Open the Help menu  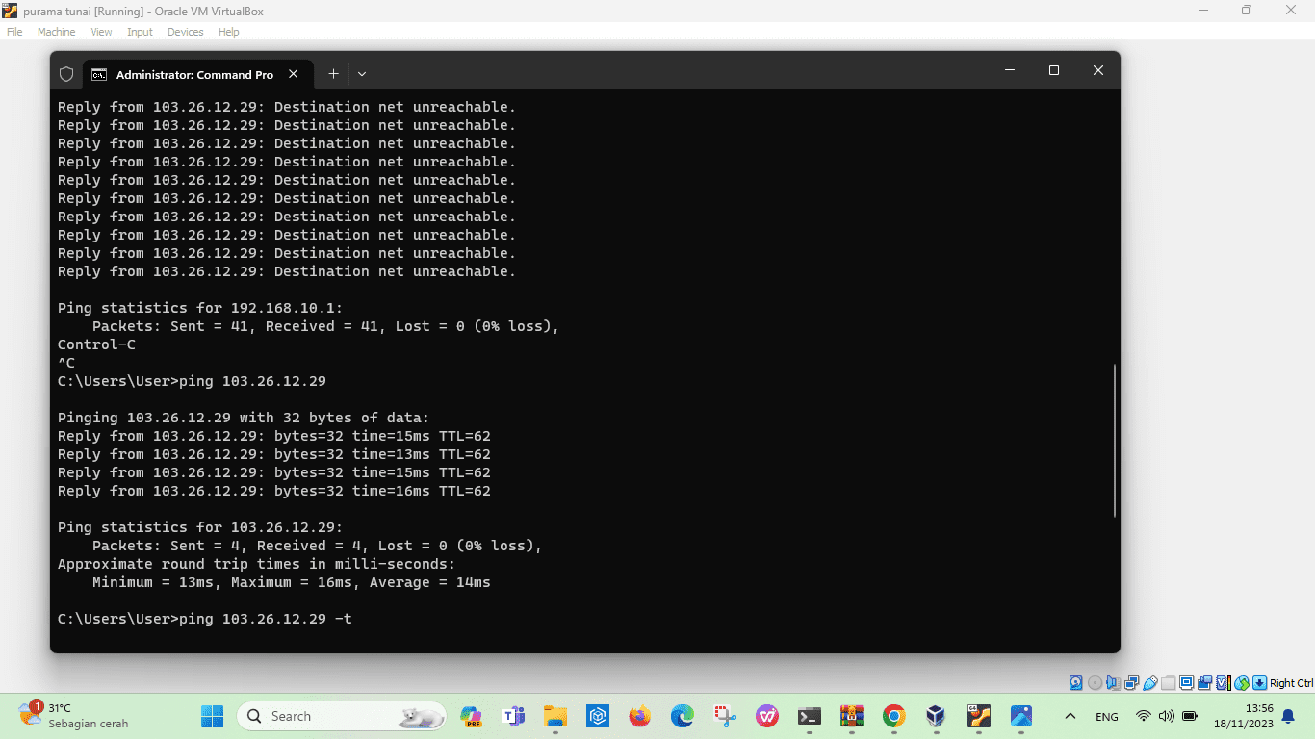coord(228,32)
